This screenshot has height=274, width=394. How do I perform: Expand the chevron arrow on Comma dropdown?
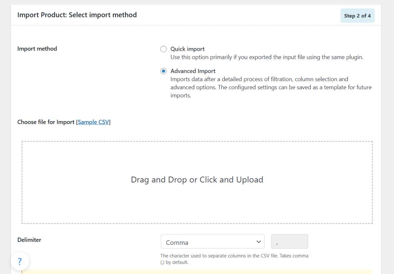click(x=258, y=242)
